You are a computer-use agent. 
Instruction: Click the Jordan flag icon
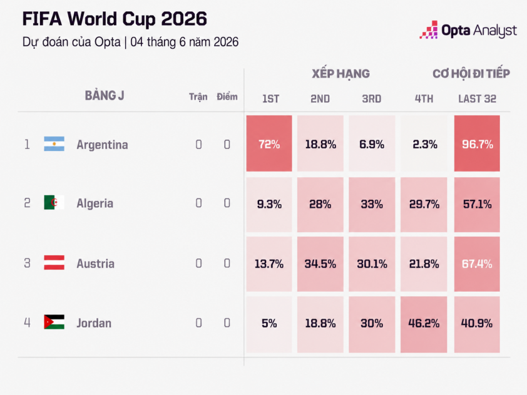54,322
